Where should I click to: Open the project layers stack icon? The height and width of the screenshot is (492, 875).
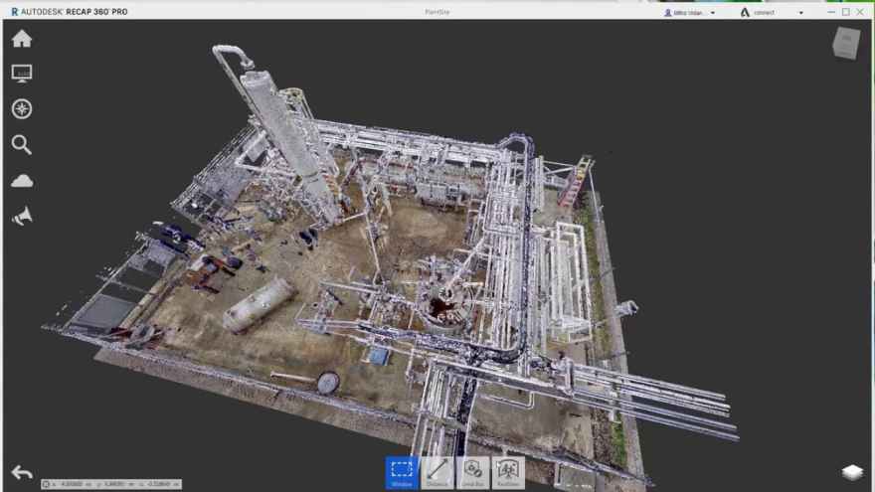[852, 472]
